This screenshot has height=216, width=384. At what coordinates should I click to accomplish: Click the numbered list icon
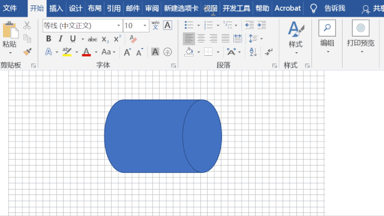coord(208,25)
